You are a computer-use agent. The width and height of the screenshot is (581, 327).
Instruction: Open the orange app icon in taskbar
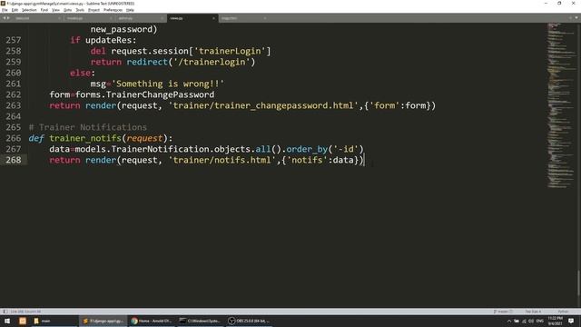23,321
